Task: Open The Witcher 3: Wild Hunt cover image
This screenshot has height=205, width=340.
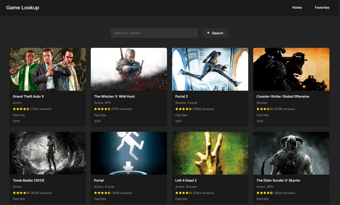Action: (129, 69)
